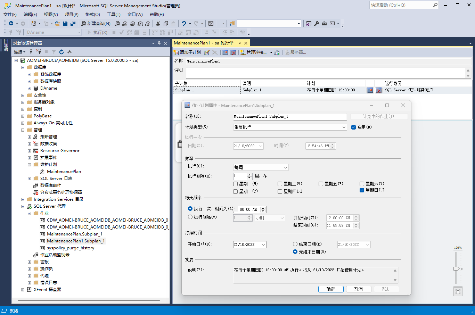The image size is (475, 315).
Task: Click the occurs-once time spinner arrows
Action: click(263, 209)
